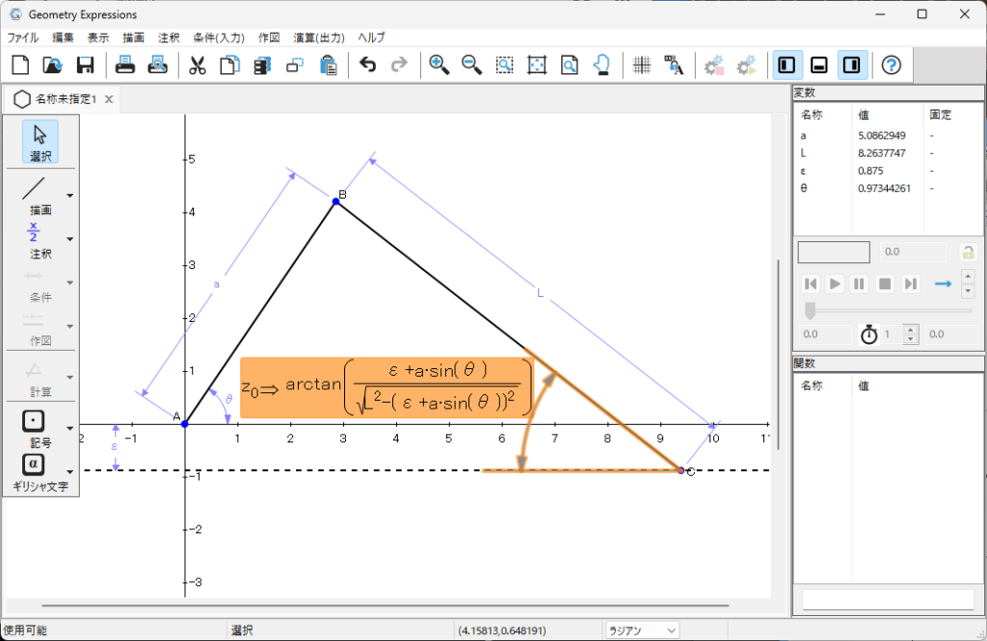Click the stopwatch duration icon
The width and height of the screenshot is (987, 641).
point(868,334)
